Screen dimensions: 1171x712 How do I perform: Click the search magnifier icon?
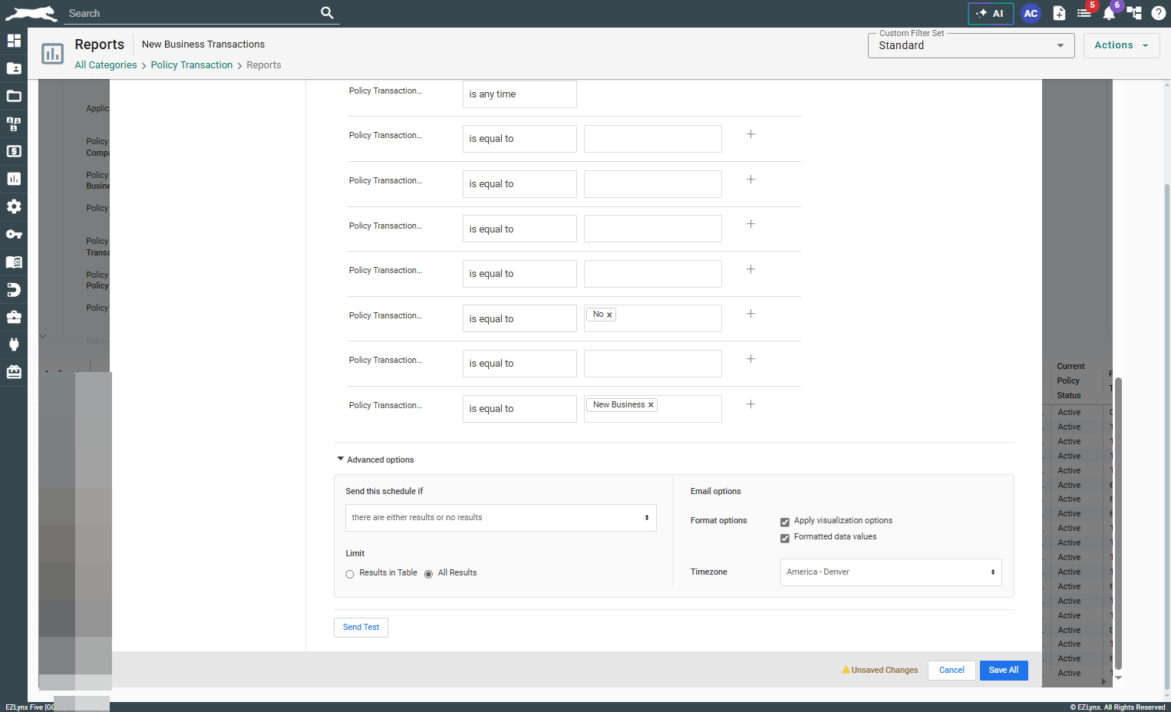(x=328, y=13)
